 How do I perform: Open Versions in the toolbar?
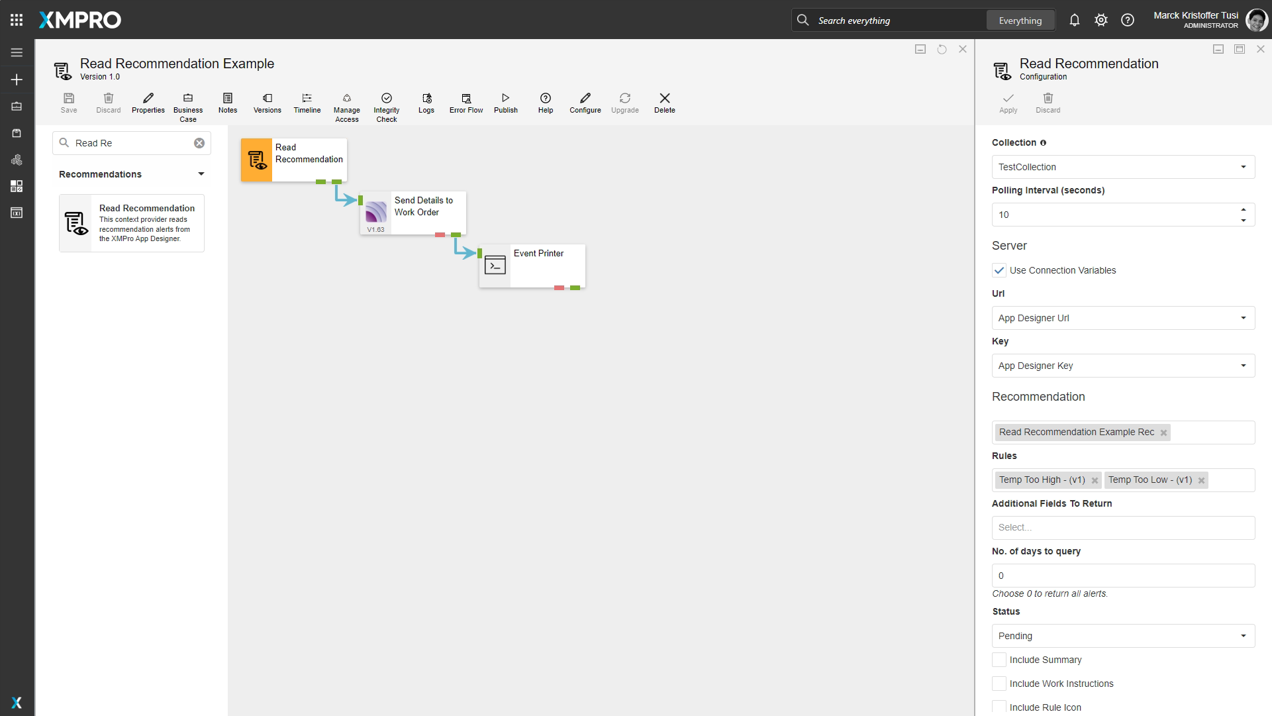[268, 99]
